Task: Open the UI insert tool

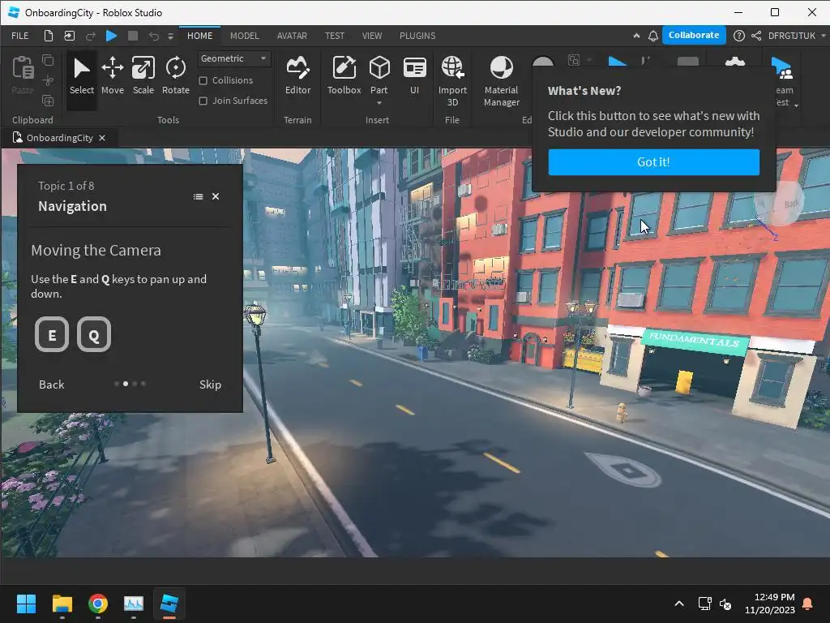Action: point(414,76)
